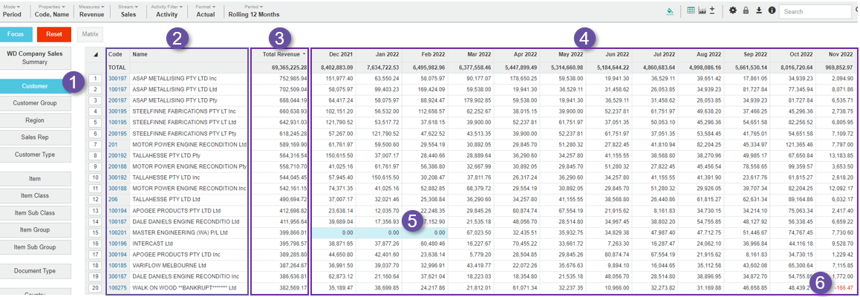Open the information icon
Image resolution: width=860 pixels, height=297 pixels.
tap(772, 11)
